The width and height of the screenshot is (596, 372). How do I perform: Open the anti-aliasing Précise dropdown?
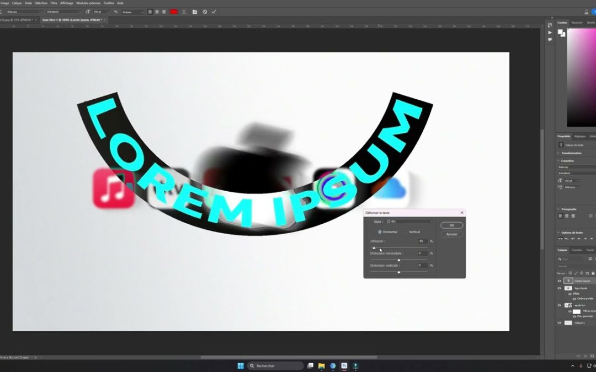pyautogui.click(x=132, y=12)
